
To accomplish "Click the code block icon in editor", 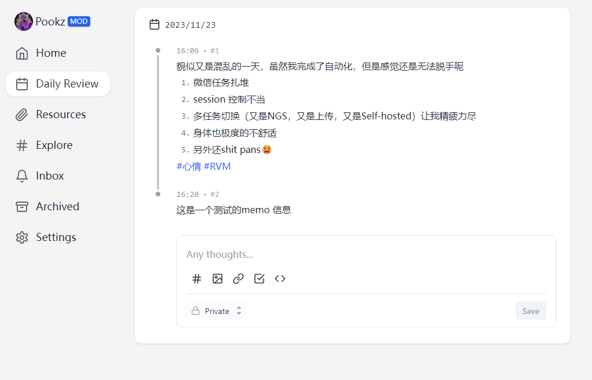I will pyautogui.click(x=280, y=279).
